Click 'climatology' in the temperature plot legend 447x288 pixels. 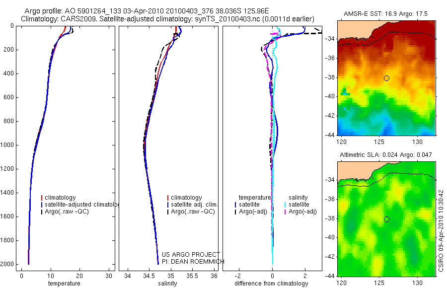[x=60, y=198]
